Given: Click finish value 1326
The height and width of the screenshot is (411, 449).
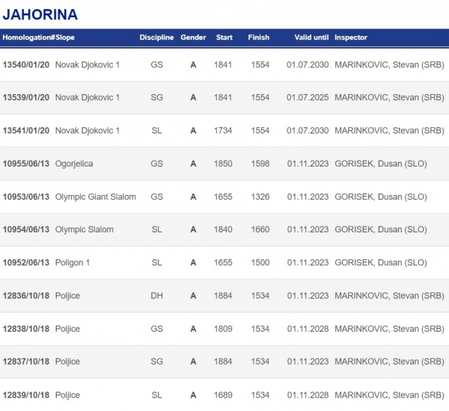Looking at the screenshot, I should (260, 197).
